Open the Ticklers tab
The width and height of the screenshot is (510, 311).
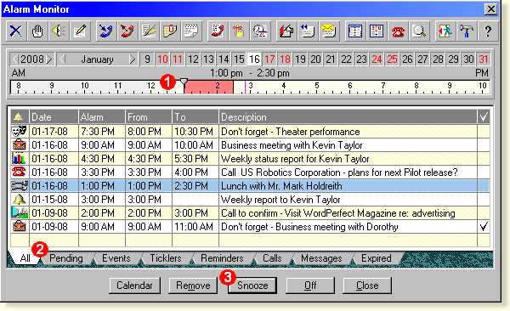click(166, 258)
